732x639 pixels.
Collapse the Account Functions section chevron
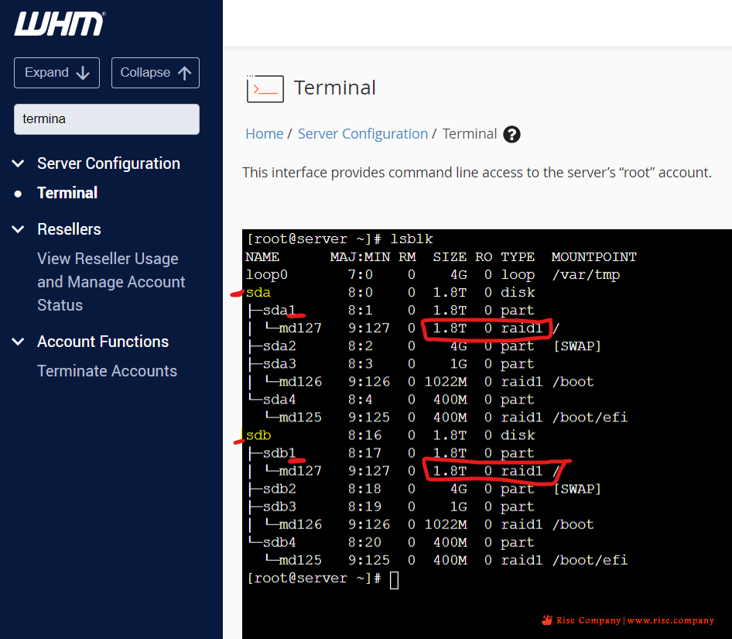click(x=19, y=342)
